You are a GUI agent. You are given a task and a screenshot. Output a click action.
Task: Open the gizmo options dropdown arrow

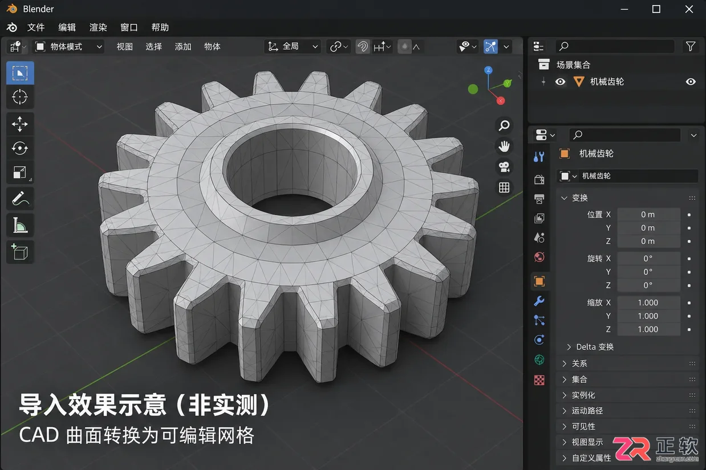pyautogui.click(x=506, y=47)
